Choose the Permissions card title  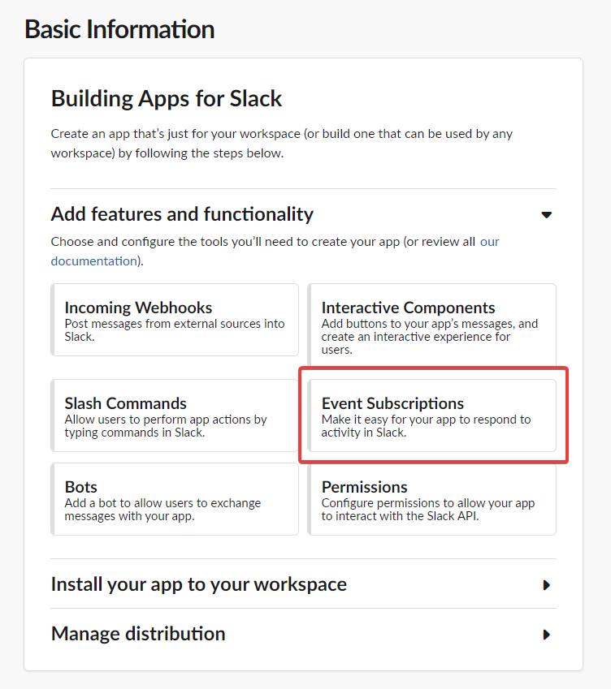(x=364, y=487)
